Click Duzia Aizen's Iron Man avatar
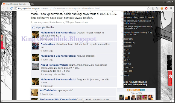175x103 pixels. [35, 46]
